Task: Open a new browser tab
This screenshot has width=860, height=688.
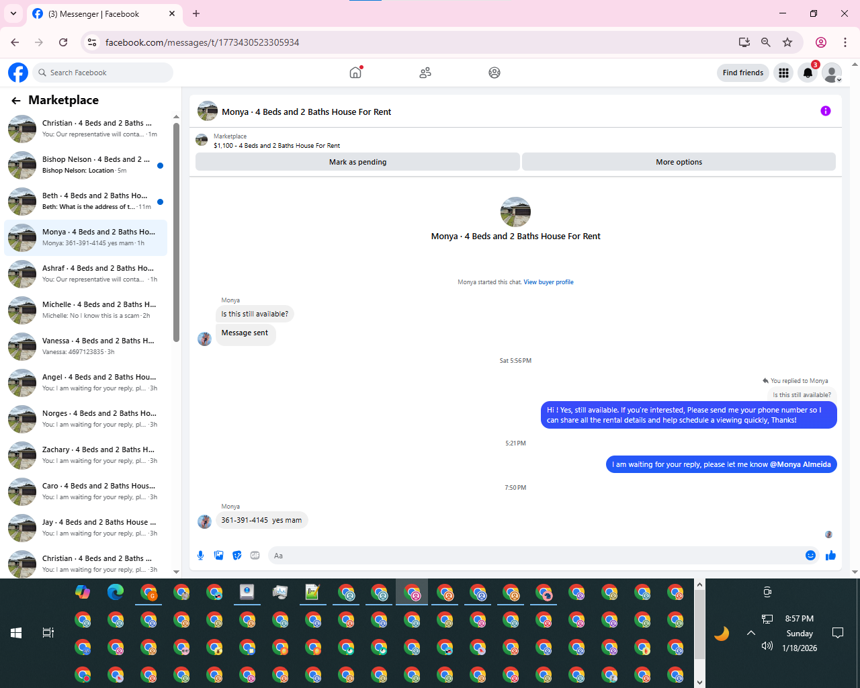Action: (x=196, y=13)
